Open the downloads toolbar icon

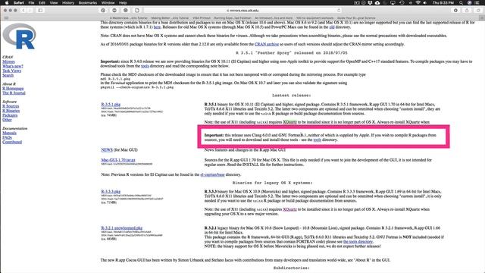tap(455, 10)
